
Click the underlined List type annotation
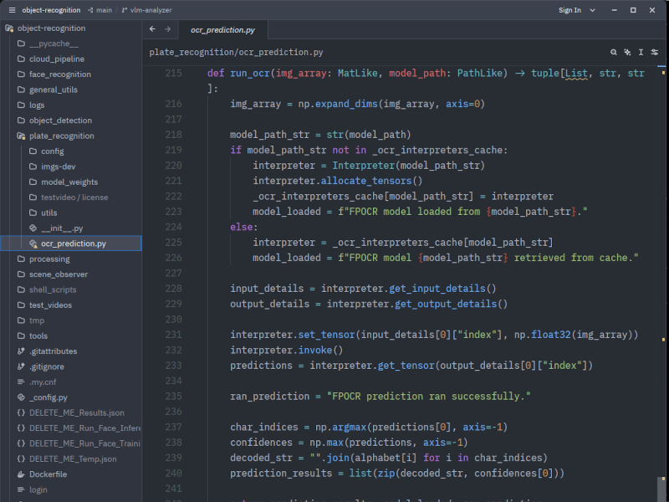pos(576,74)
